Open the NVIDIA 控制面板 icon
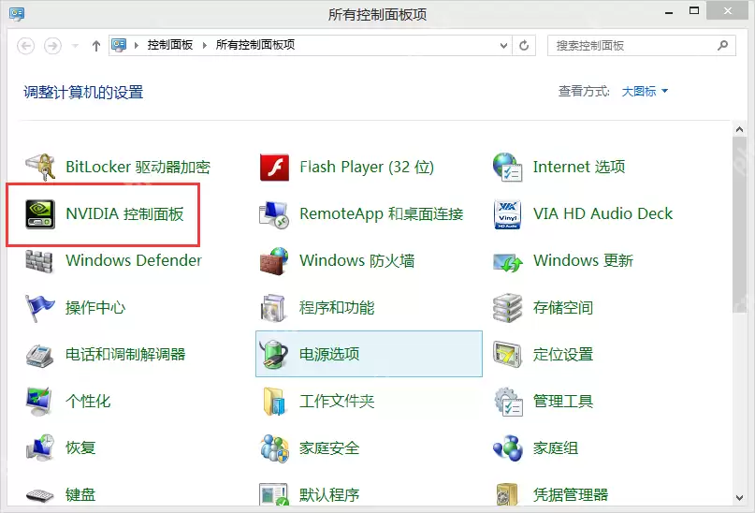Screen dimensions: 755x513 point(40,213)
